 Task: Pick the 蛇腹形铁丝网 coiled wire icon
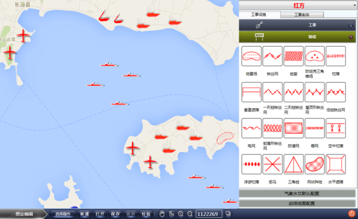click(x=272, y=128)
